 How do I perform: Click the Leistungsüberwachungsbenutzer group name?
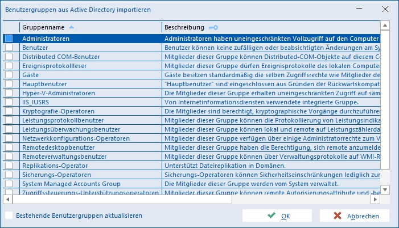click(71, 129)
